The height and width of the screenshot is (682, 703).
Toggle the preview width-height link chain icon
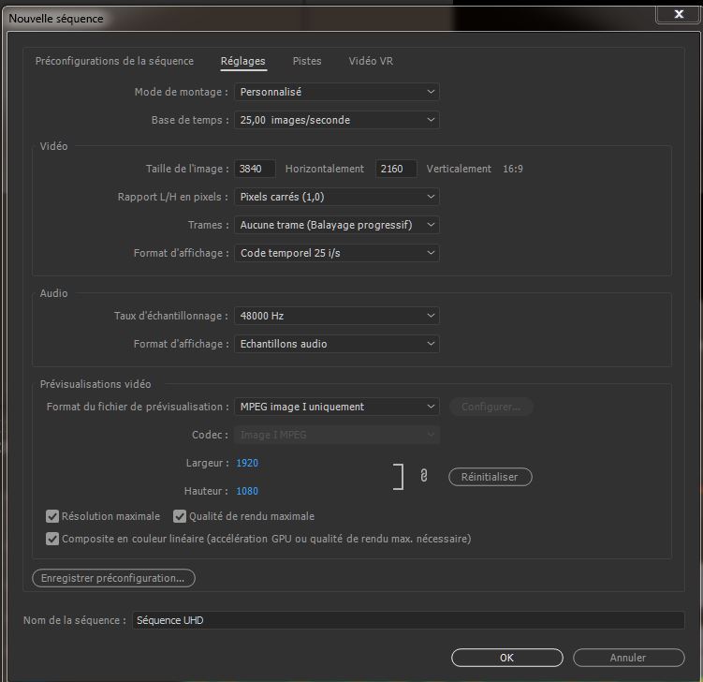pos(424,476)
